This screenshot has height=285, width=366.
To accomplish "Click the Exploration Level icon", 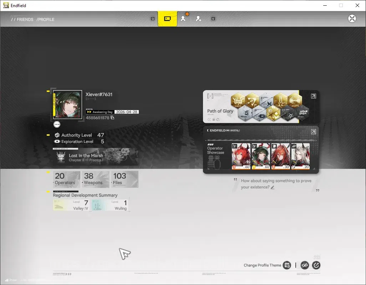I will pyautogui.click(x=57, y=141).
